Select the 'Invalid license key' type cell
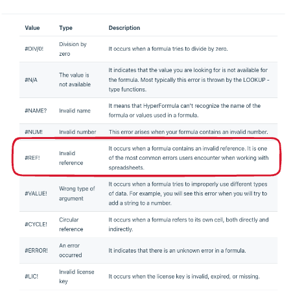 pos(76,277)
